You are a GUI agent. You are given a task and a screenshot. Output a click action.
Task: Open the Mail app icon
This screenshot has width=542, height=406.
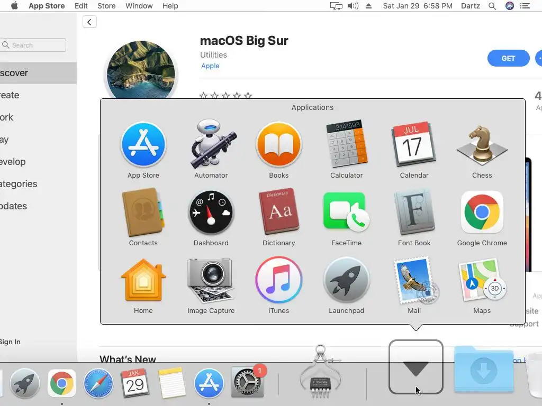tap(415, 280)
